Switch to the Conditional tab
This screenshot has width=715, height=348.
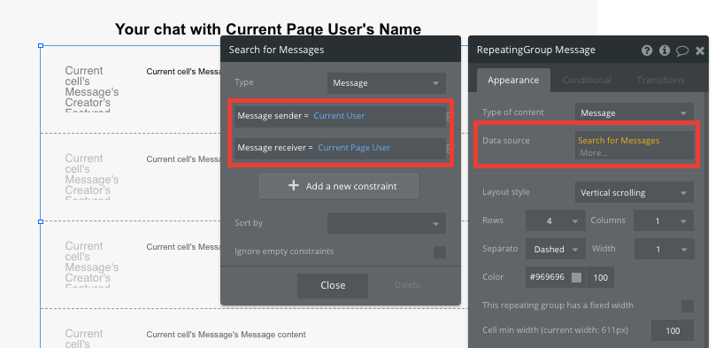(x=587, y=81)
